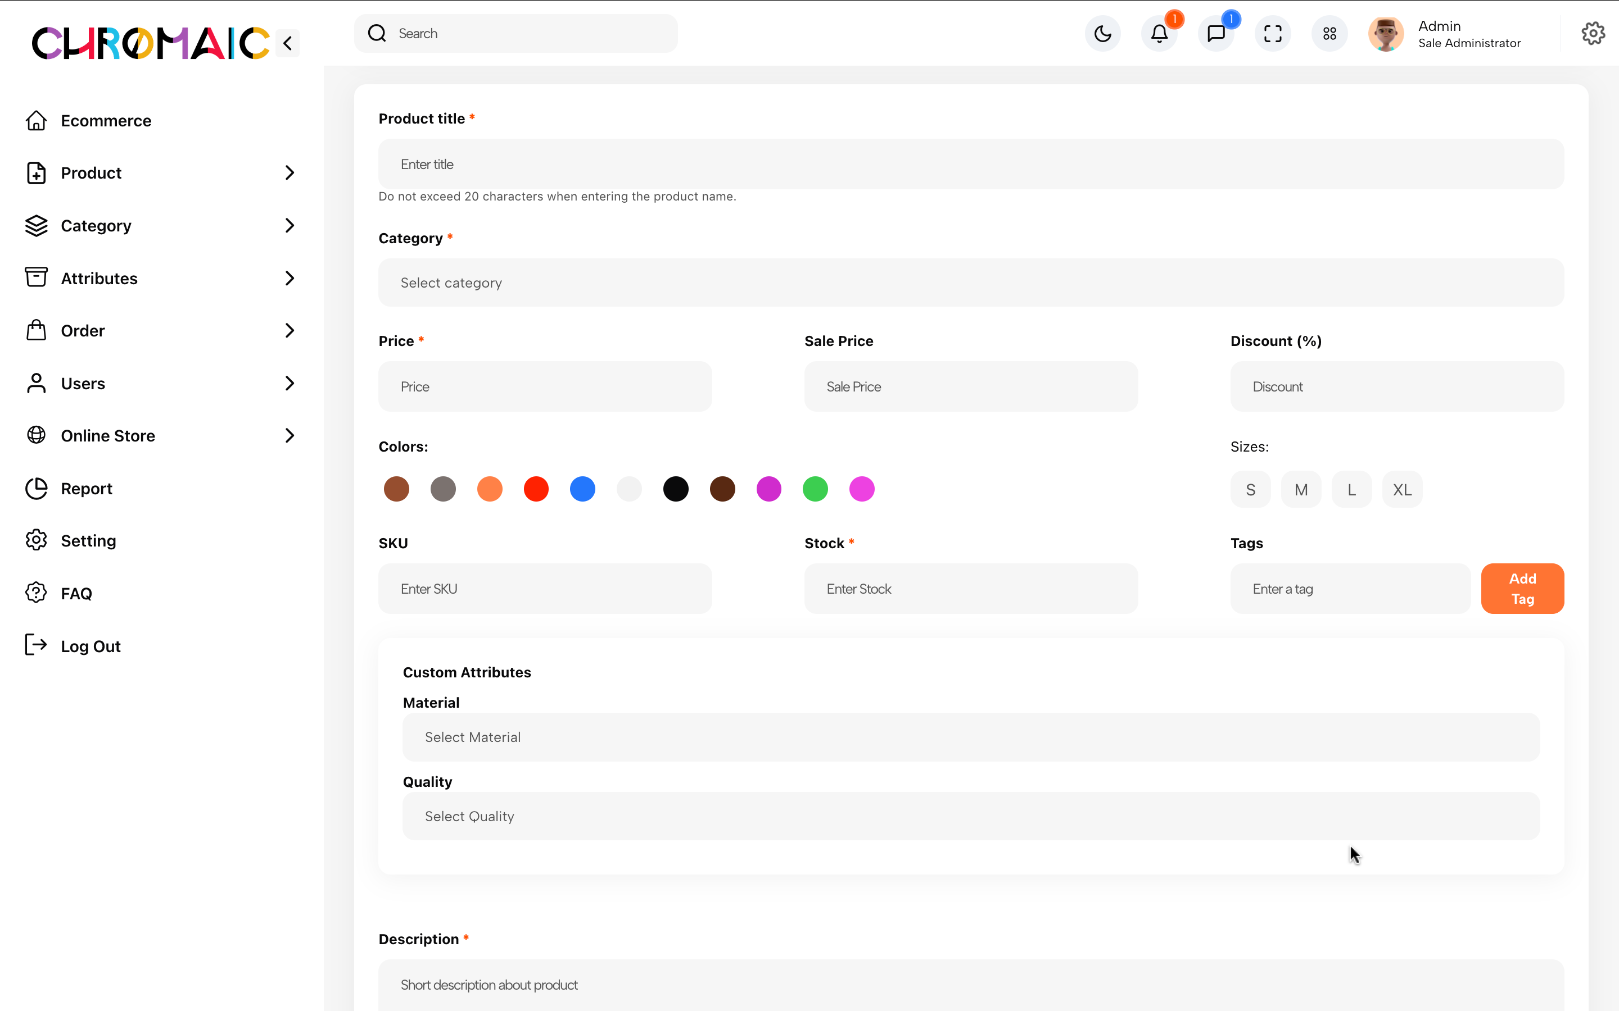Viewport: 1619px width, 1011px height.
Task: Toggle dark mode moon icon
Action: click(x=1102, y=34)
